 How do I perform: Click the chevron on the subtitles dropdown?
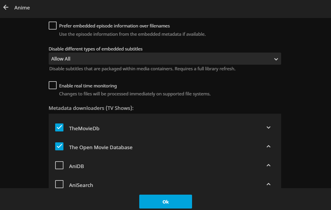click(x=276, y=59)
